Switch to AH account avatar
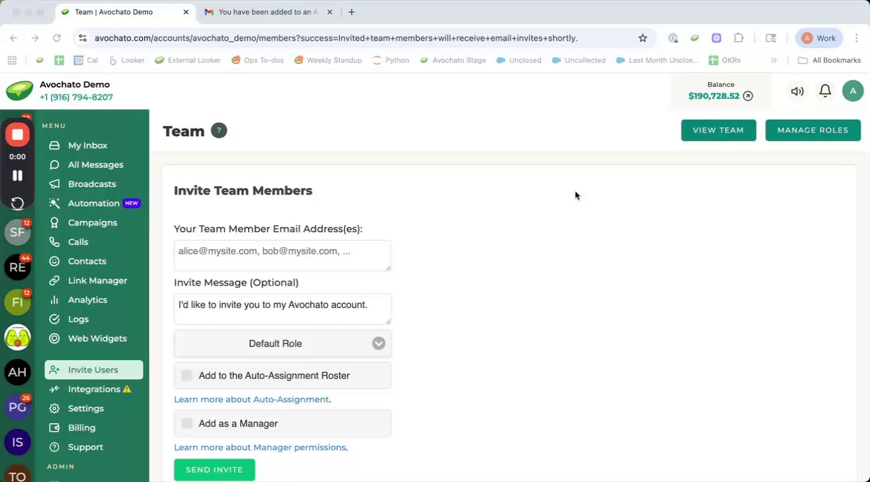The height and width of the screenshot is (482, 870). (17, 372)
